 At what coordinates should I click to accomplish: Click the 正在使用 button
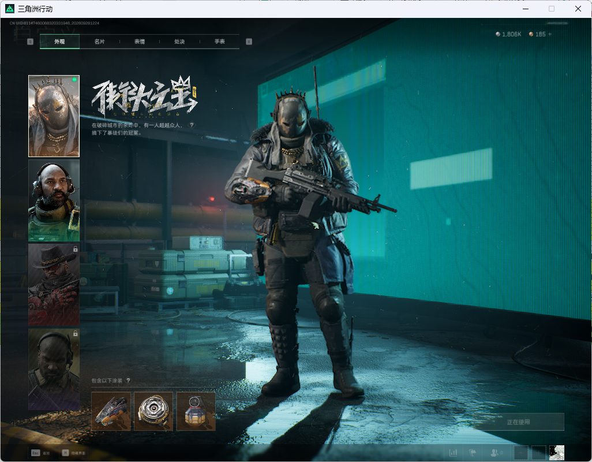click(x=518, y=422)
